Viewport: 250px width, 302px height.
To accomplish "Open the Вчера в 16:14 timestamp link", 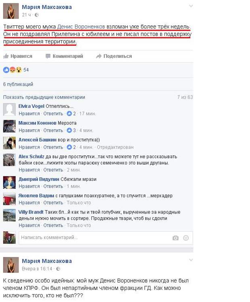I will [x=37, y=268].
